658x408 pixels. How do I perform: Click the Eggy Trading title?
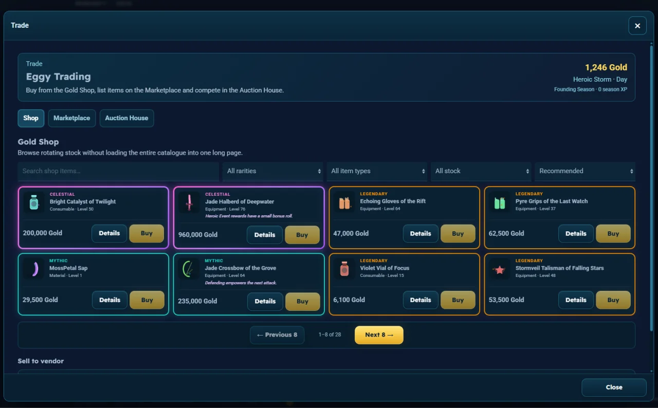(x=59, y=77)
